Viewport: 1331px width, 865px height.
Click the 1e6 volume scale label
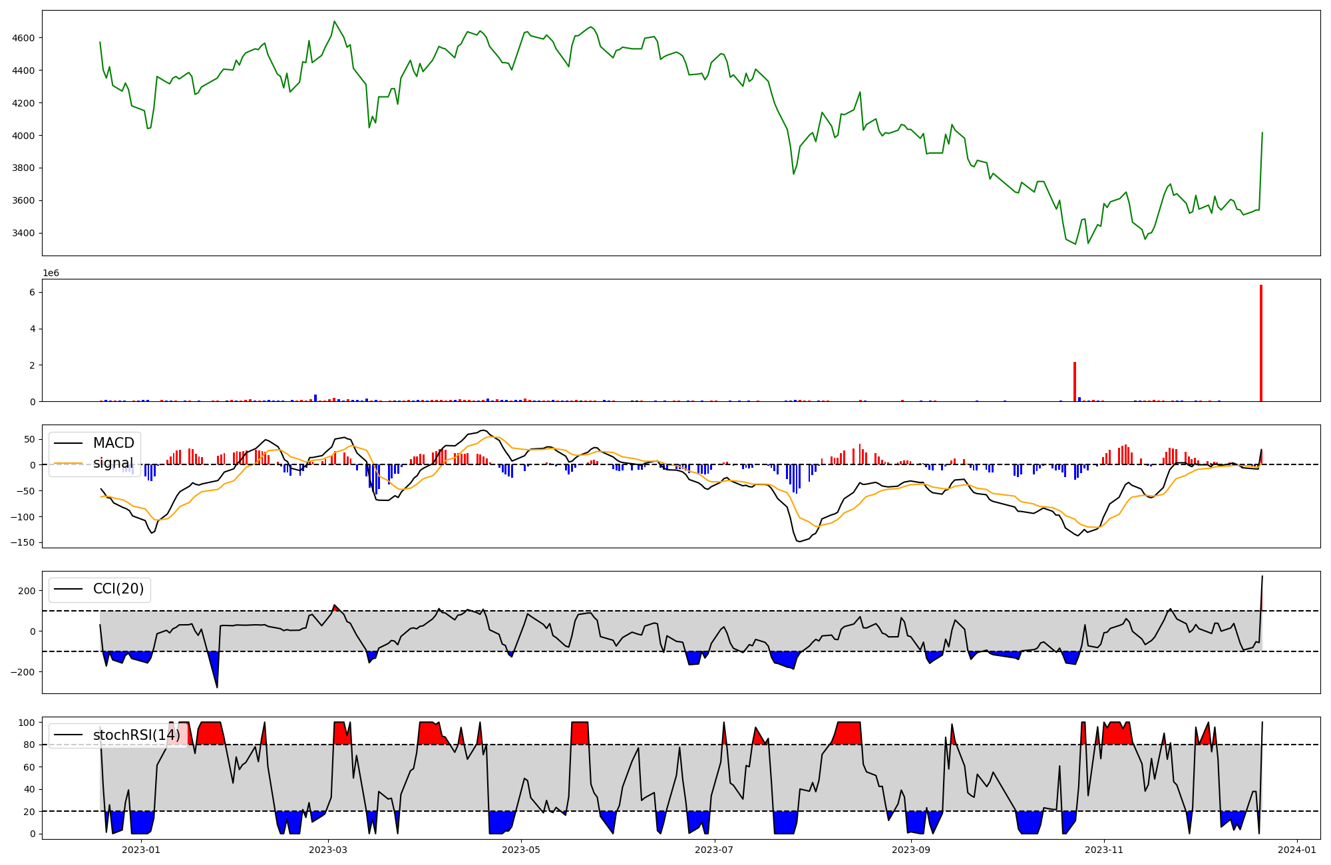coord(51,273)
